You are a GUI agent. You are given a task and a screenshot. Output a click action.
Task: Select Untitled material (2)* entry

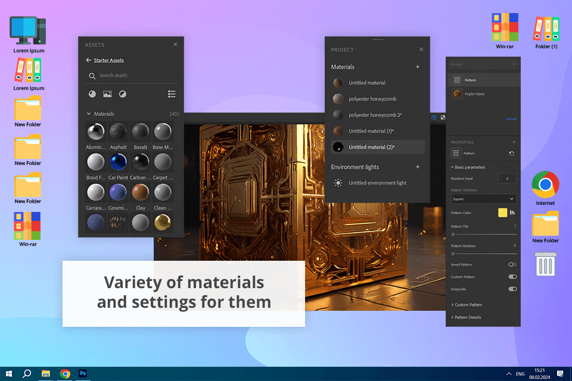pos(378,147)
